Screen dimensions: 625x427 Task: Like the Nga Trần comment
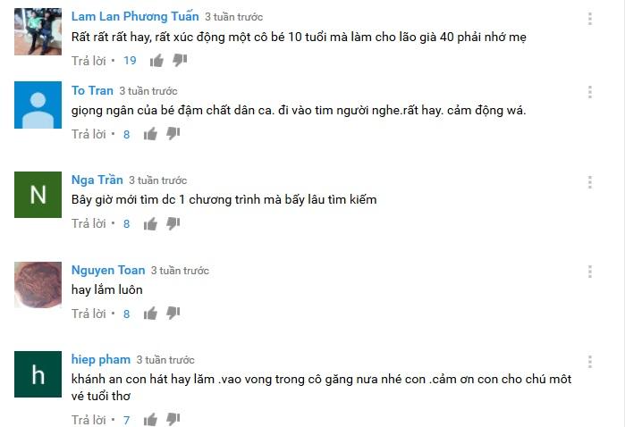click(150, 224)
